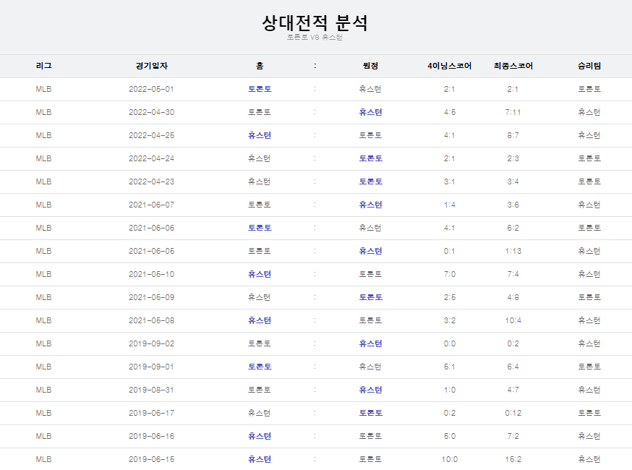Select the 2019-08-31 date cell

click(152, 390)
